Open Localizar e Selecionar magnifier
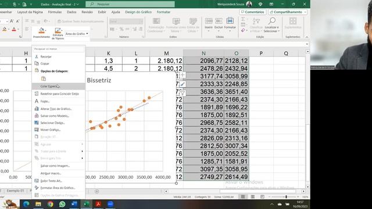This screenshot has width=372, height=209. click(272, 24)
